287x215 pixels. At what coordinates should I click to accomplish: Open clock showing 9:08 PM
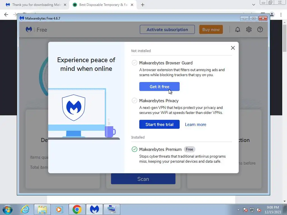point(273,210)
